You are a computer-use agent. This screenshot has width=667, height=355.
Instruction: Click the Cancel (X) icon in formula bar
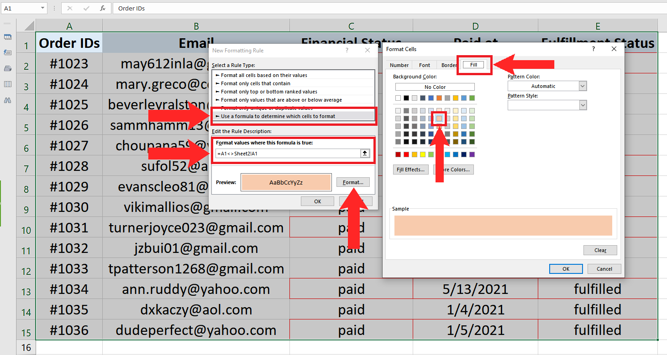point(70,8)
